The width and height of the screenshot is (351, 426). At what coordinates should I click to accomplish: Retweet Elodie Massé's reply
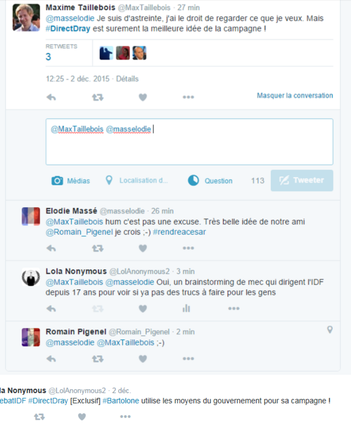98,248
